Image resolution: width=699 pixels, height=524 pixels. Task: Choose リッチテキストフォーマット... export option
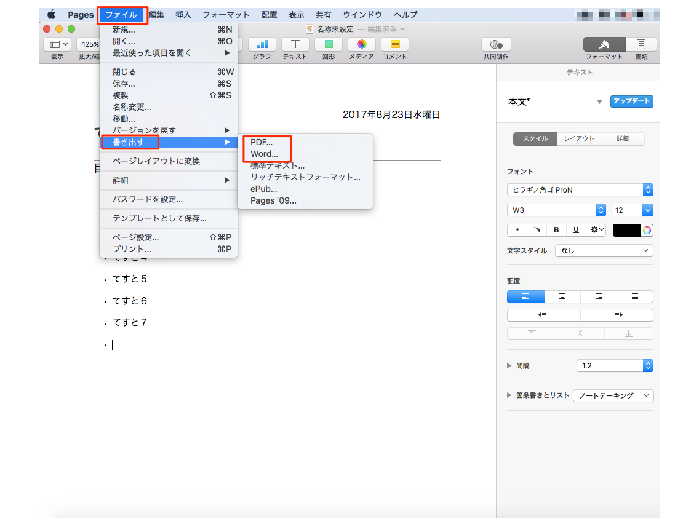tap(305, 177)
